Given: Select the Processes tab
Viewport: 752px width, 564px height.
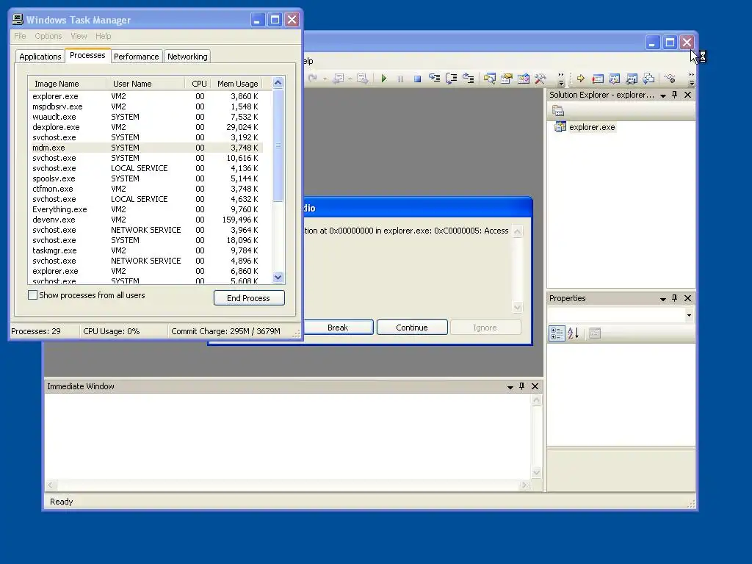Looking at the screenshot, I should 87,55.
